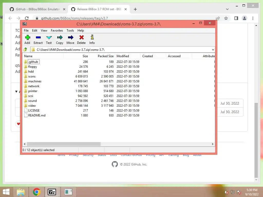Sort by Packed Size column header
Screen dimensions: 263x197
102,56
